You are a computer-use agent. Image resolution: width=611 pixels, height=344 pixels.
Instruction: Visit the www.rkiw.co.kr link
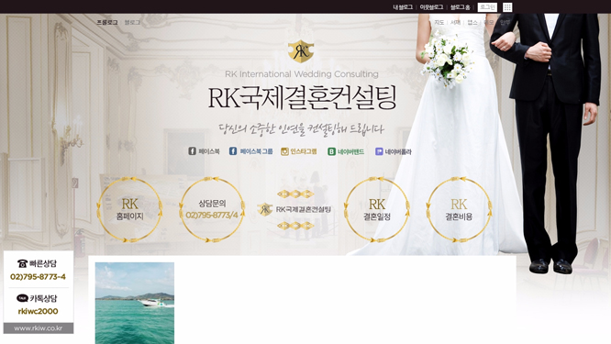39,328
